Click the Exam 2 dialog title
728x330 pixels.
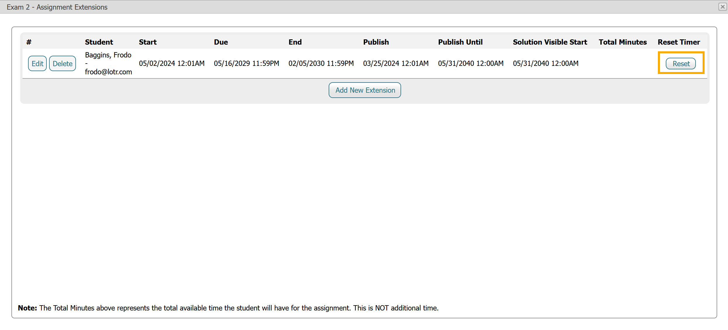[x=57, y=7]
